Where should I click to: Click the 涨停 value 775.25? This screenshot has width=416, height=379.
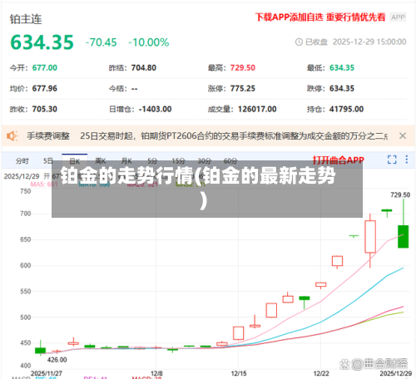[243, 88]
